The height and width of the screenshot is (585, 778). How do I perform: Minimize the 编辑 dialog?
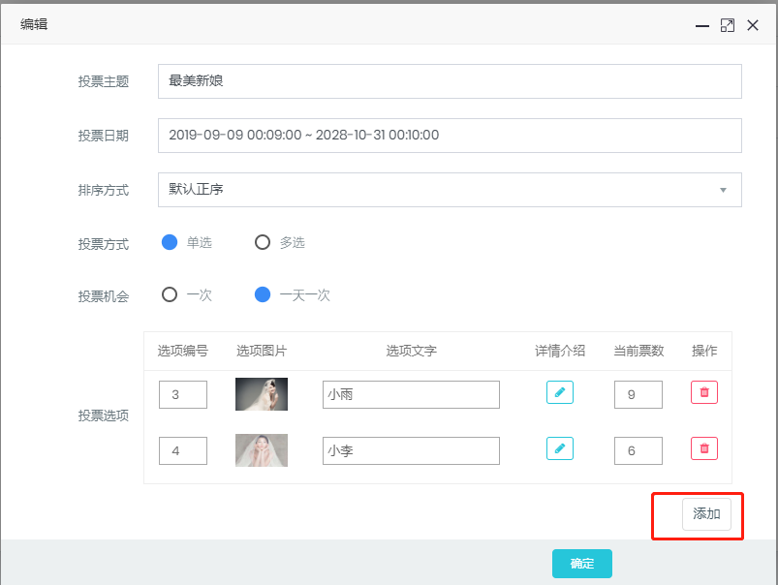click(702, 25)
